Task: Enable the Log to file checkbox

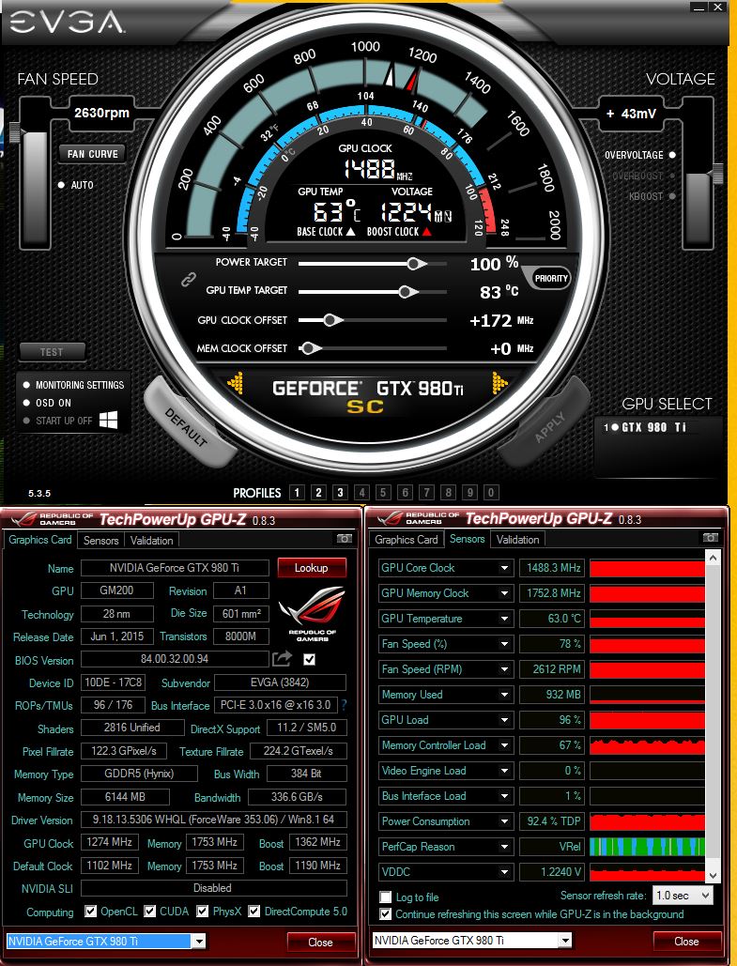Action: point(386,897)
